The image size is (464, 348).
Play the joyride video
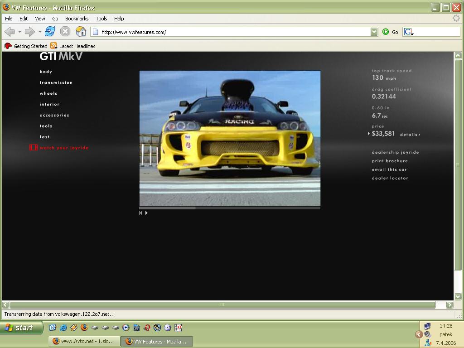coord(146,213)
